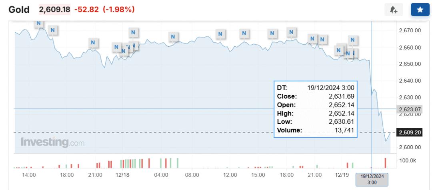Click the tall red volume bar at the right edge of the volume panel
This screenshot has width=432, height=190.
(x=386, y=163)
